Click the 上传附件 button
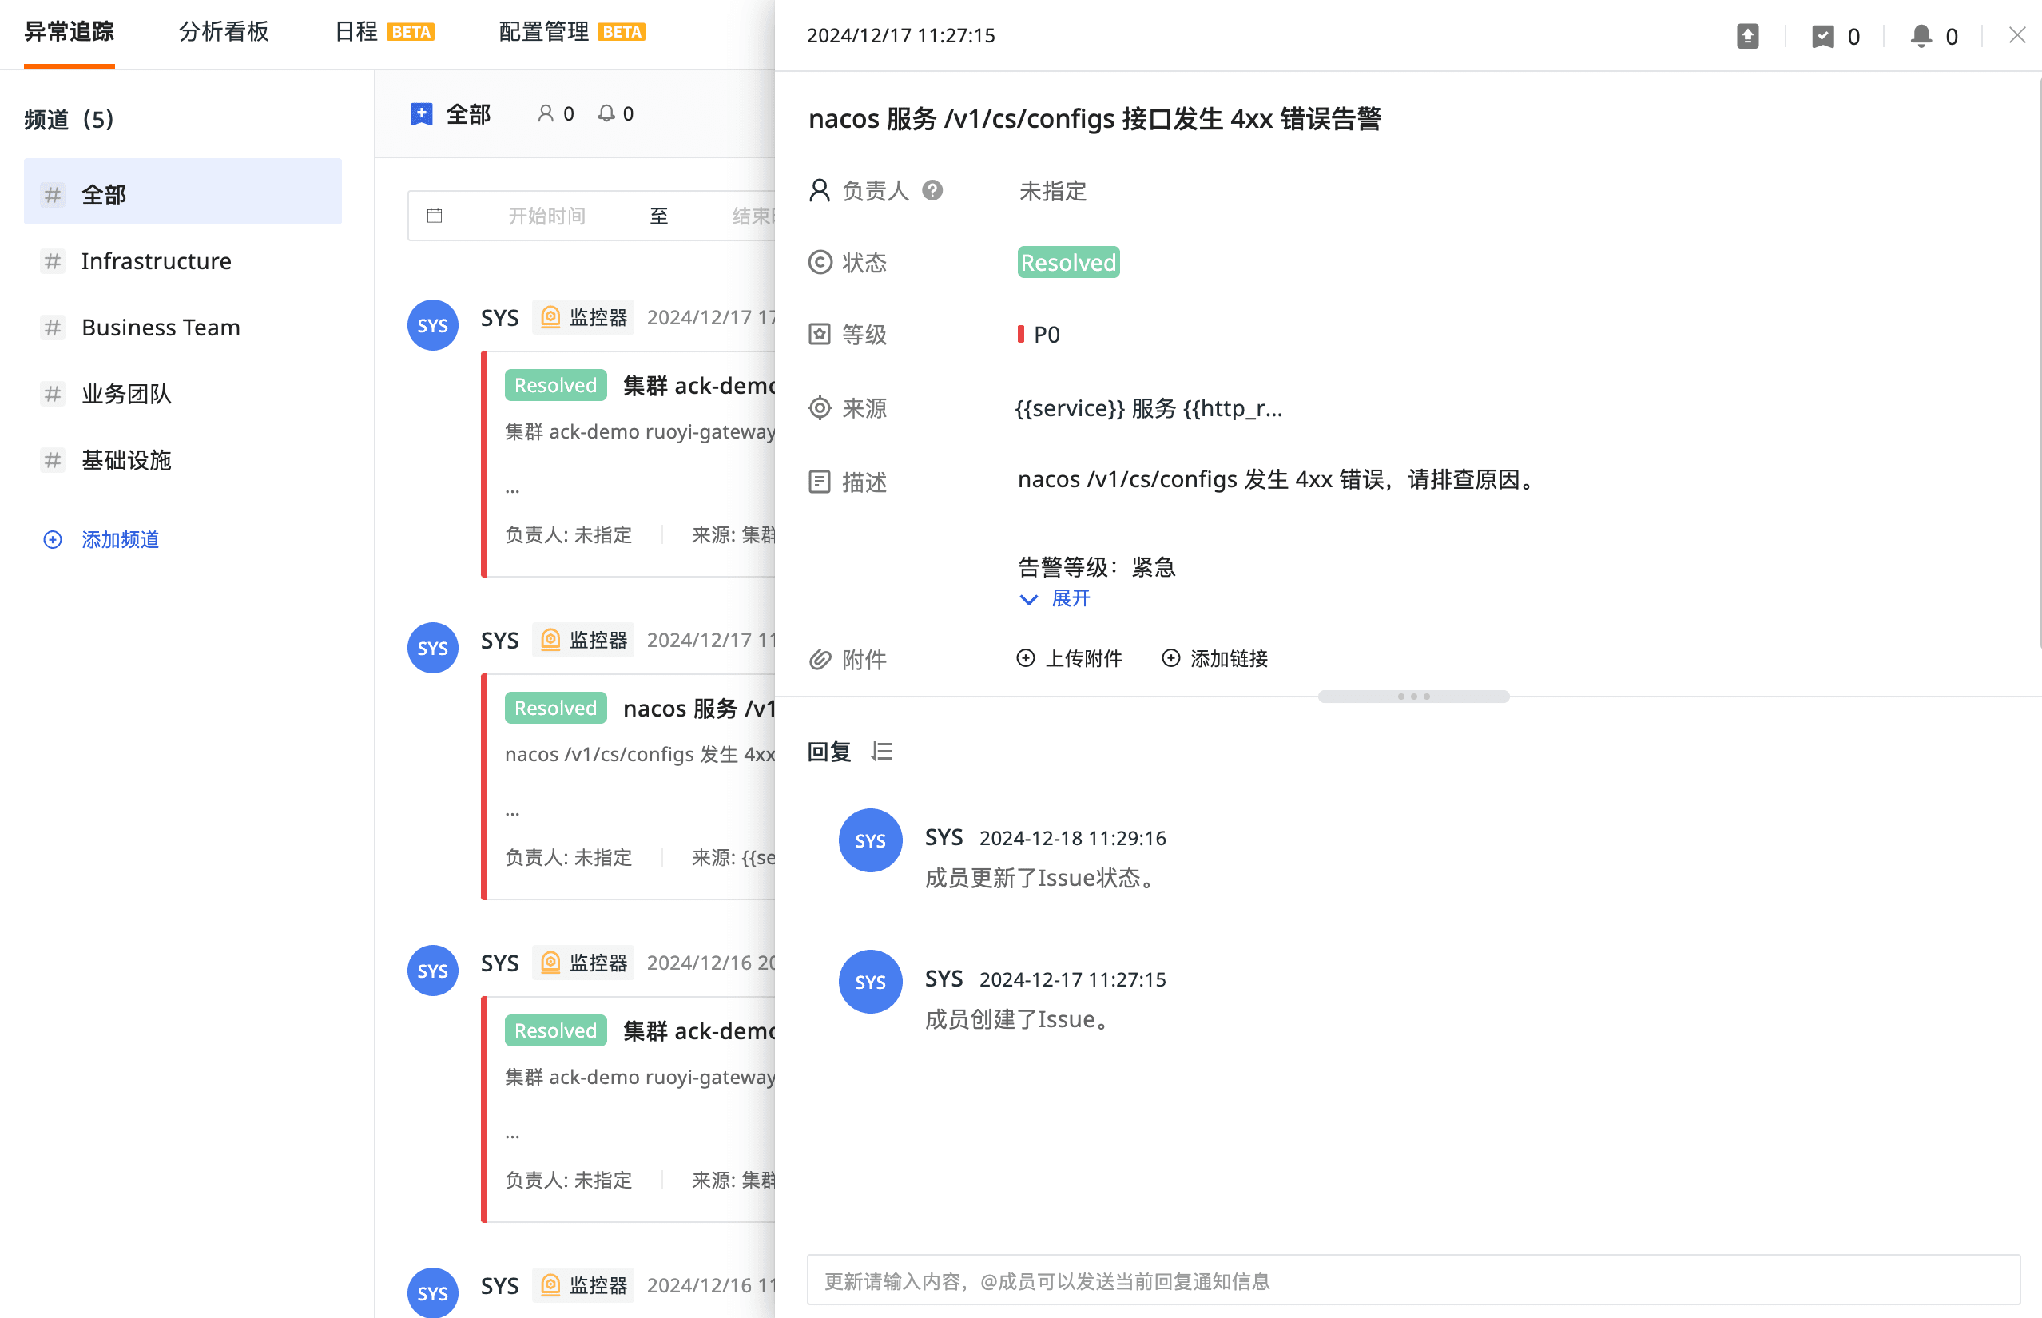The width and height of the screenshot is (2042, 1318). click(1069, 658)
